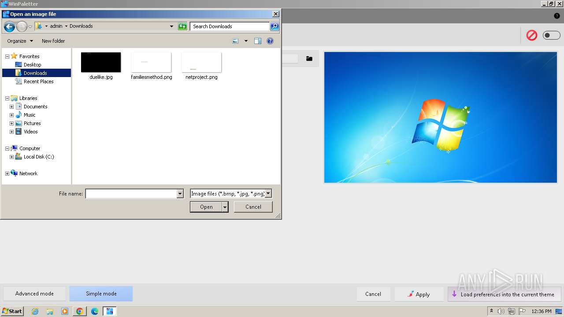Expand the Videos library node
This screenshot has width=564, height=317.
[x=11, y=132]
